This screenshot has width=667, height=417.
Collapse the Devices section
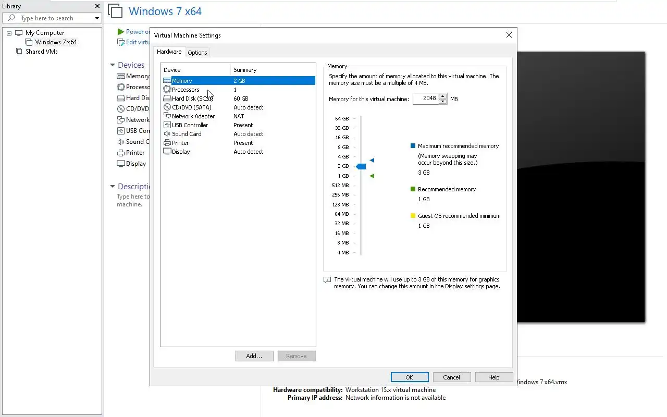(112, 65)
